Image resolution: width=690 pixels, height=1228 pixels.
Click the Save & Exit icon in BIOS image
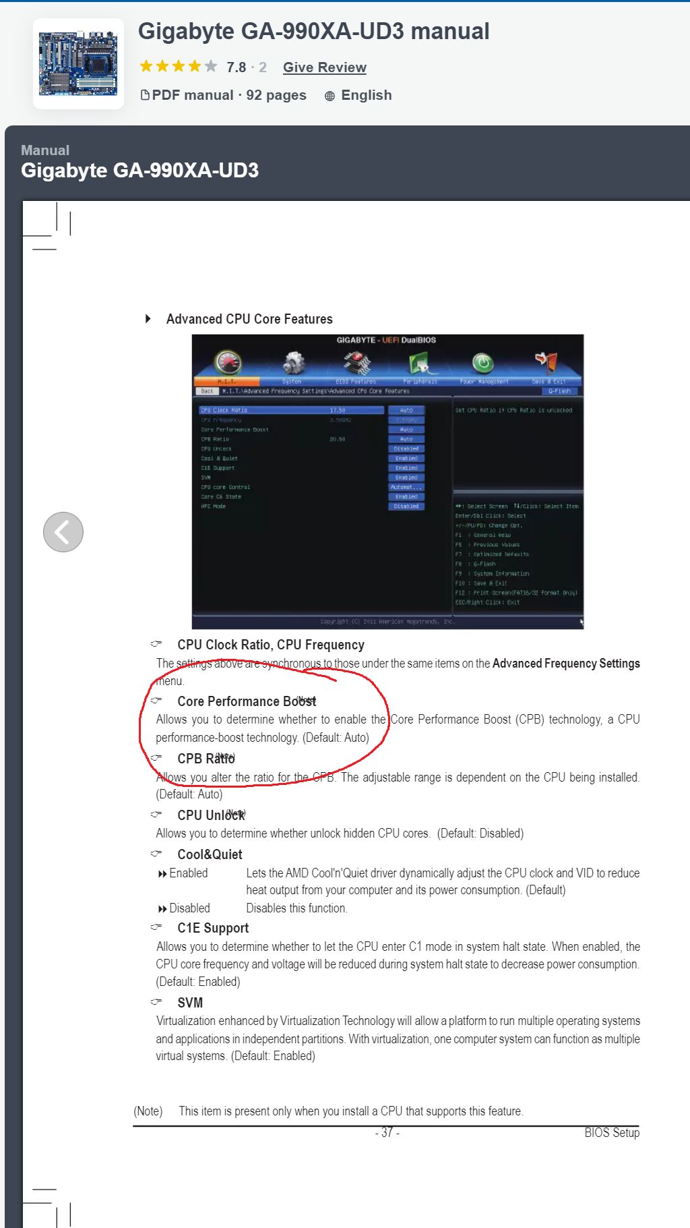coord(546,362)
